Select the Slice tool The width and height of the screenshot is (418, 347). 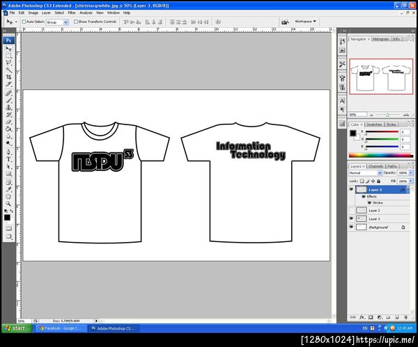(8, 84)
